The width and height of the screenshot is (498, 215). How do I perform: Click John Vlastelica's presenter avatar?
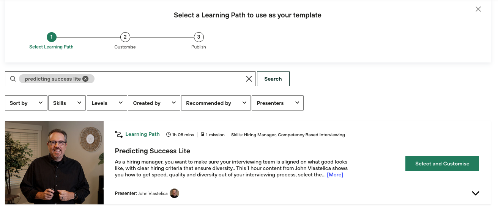click(174, 193)
